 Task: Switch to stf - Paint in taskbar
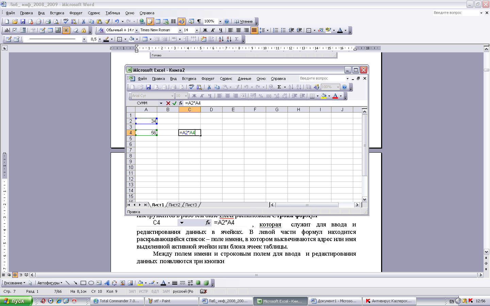click(x=171, y=301)
